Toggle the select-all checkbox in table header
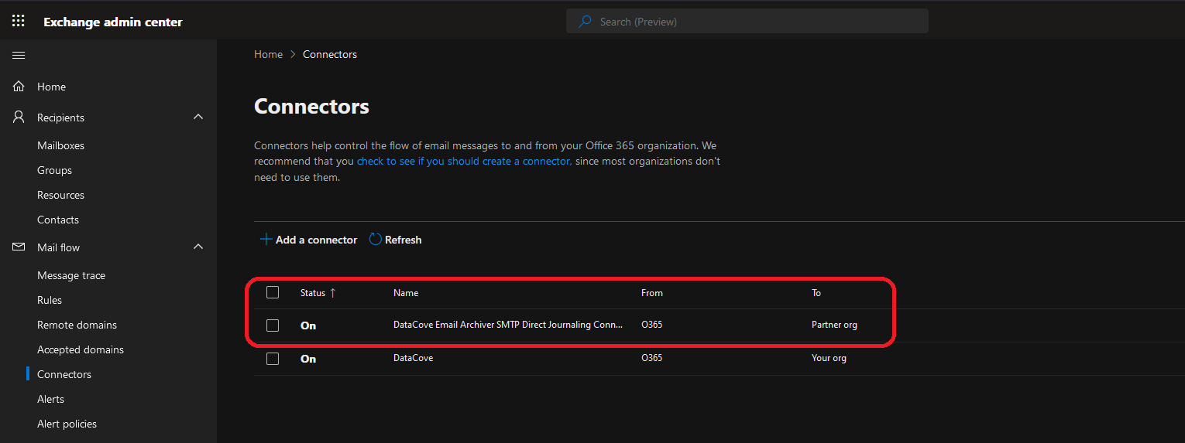 pyautogui.click(x=273, y=292)
